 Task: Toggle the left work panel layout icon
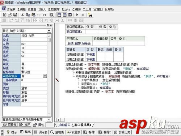[59, 15]
